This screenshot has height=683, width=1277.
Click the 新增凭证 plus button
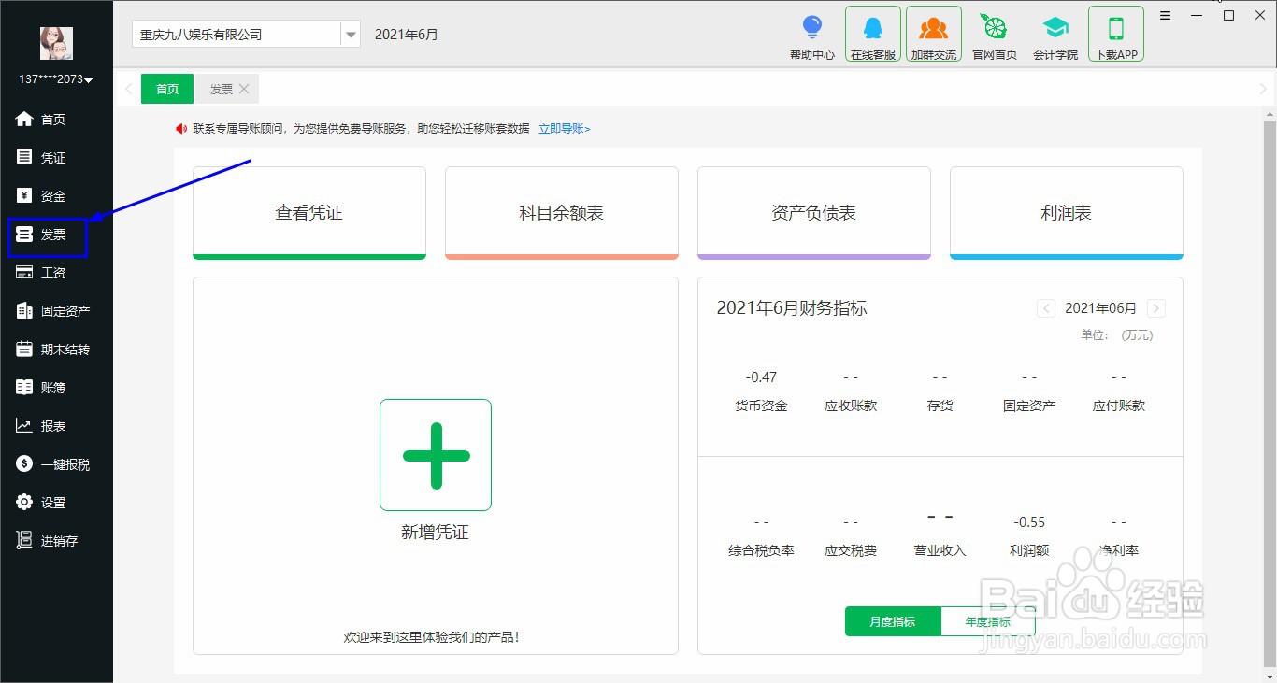(435, 455)
